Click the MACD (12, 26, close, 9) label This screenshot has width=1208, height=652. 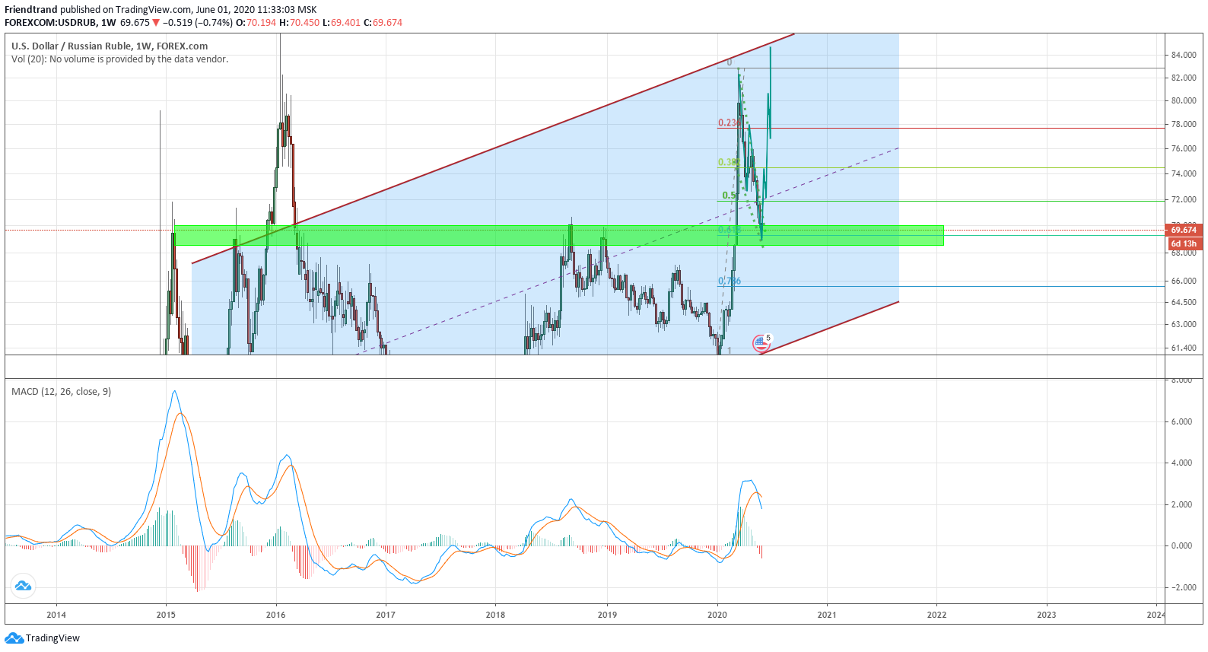point(61,392)
